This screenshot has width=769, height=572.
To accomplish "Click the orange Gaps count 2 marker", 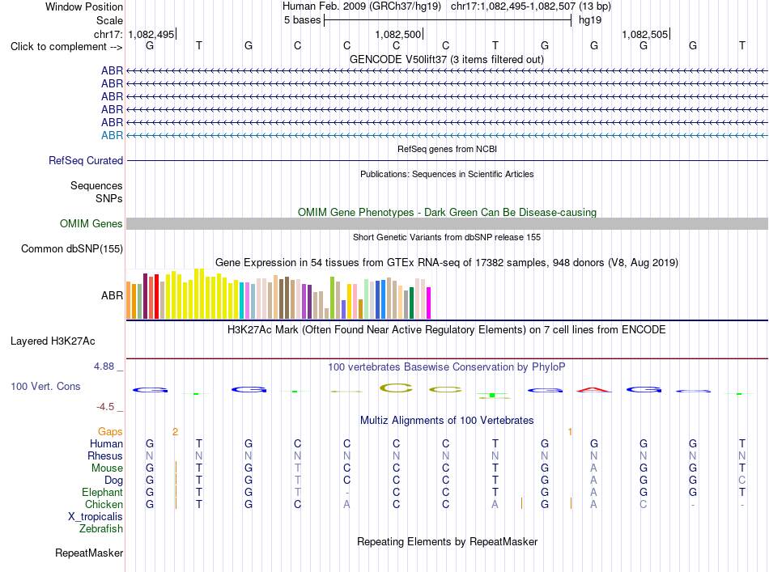I will coord(175,432).
